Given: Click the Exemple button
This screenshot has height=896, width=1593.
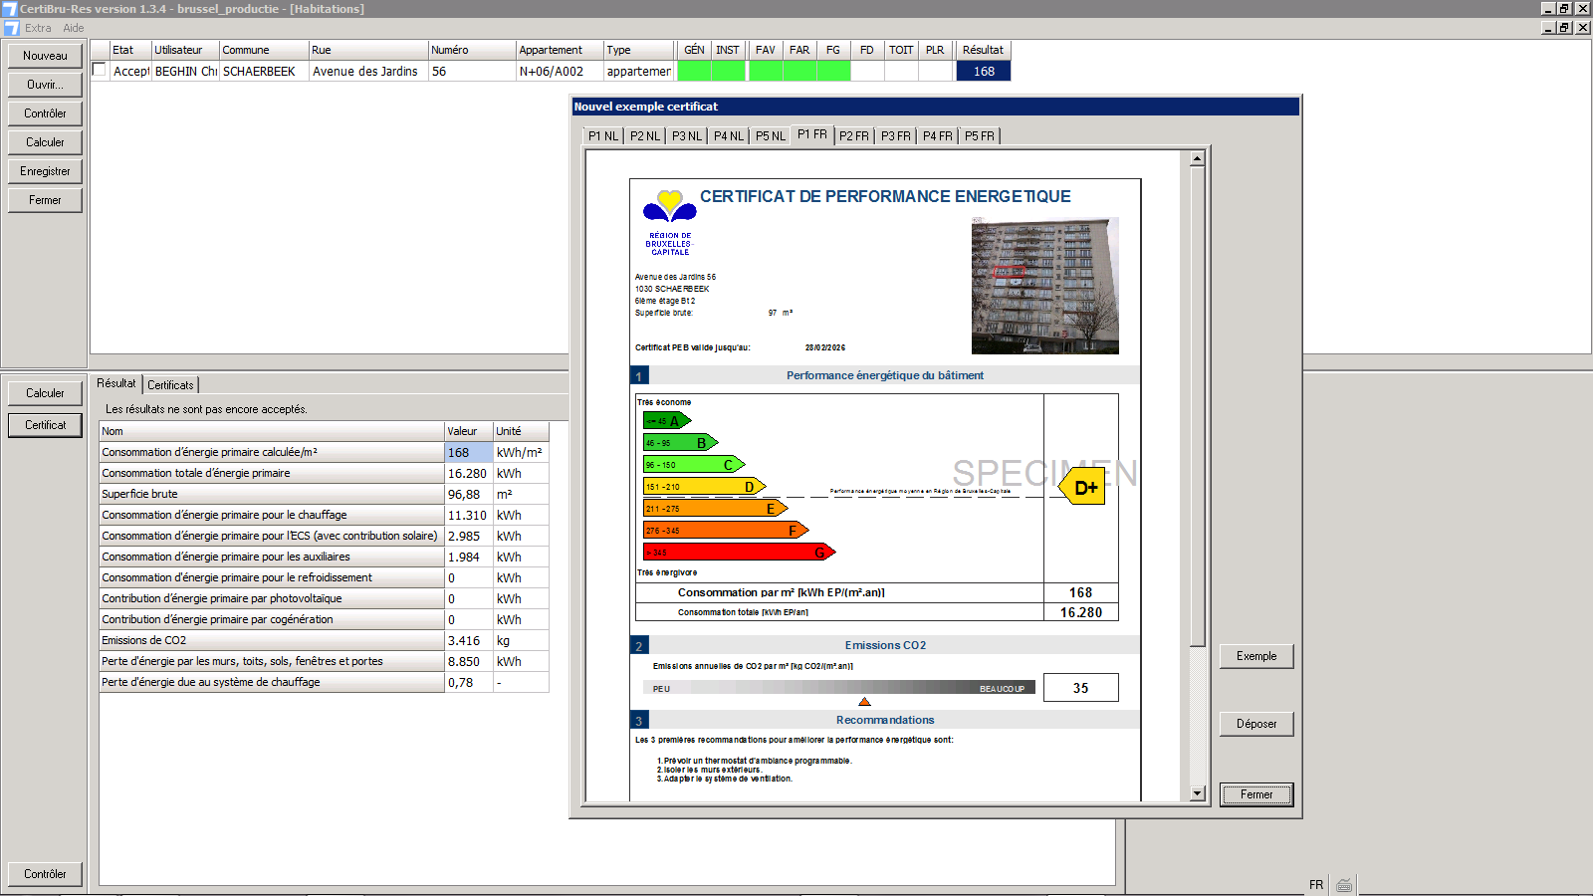Looking at the screenshot, I should point(1255,656).
